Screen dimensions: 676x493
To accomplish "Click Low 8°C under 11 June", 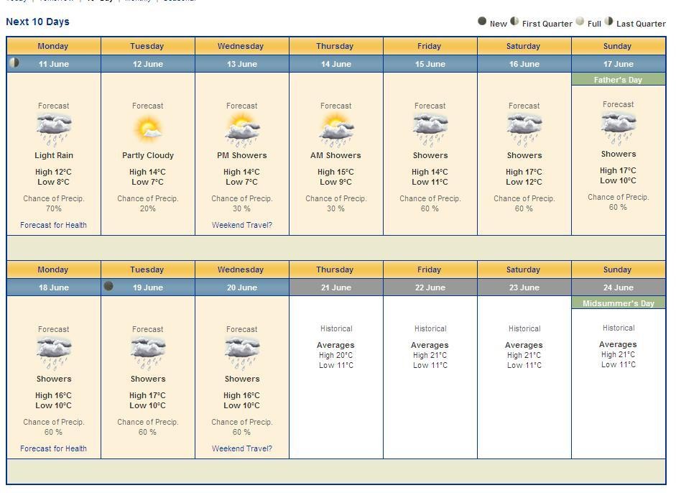I will [x=53, y=182].
